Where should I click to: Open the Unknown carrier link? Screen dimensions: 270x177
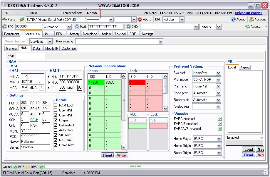249,13
